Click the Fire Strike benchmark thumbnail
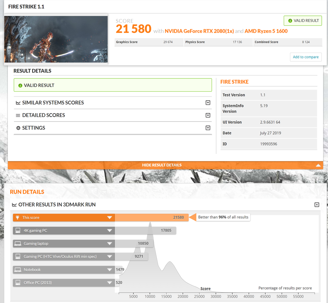Viewport: 328px width, 303px height. point(56,39)
